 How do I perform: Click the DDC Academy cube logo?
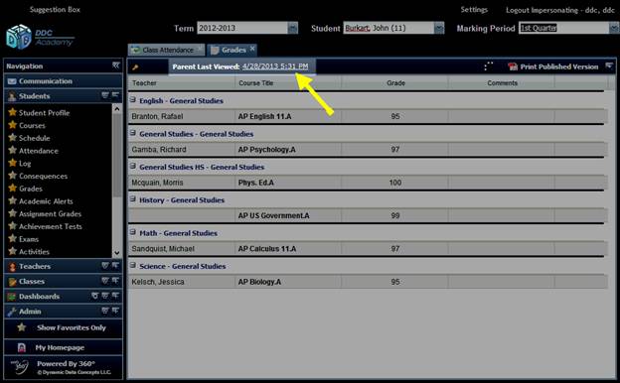(19, 37)
